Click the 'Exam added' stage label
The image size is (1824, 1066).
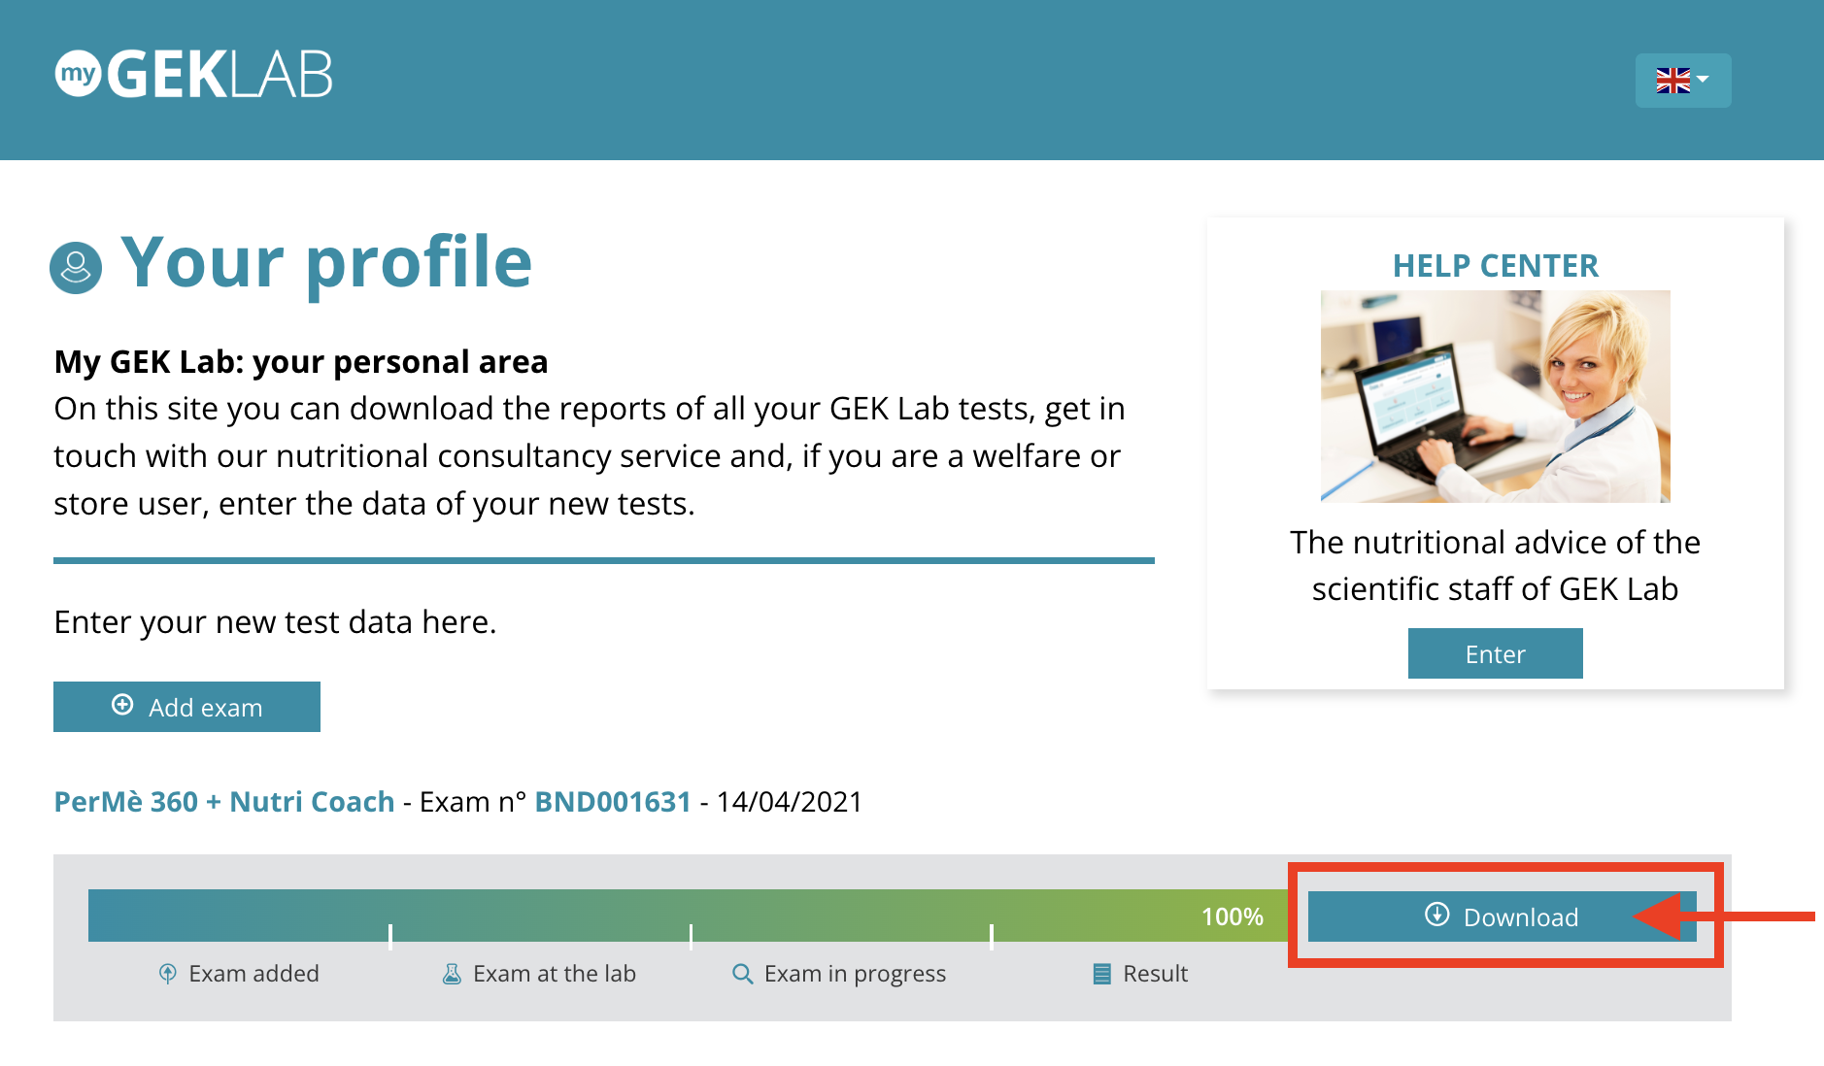pyautogui.click(x=253, y=974)
